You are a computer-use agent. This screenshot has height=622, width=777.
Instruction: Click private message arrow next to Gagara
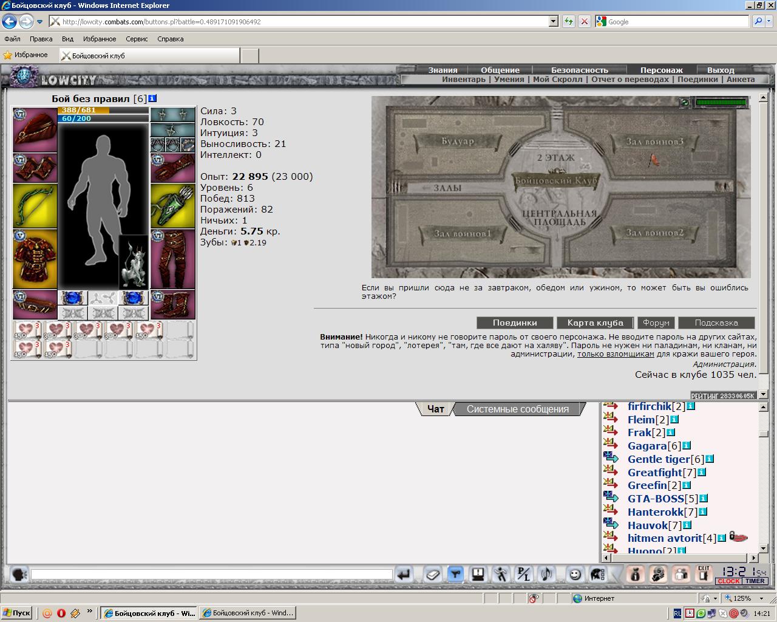click(x=610, y=445)
